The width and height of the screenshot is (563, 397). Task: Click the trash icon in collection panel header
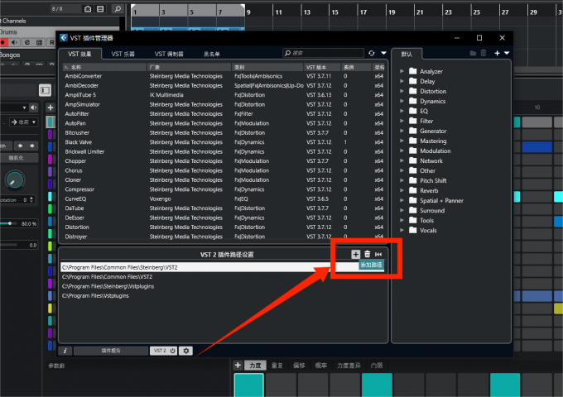[484, 53]
